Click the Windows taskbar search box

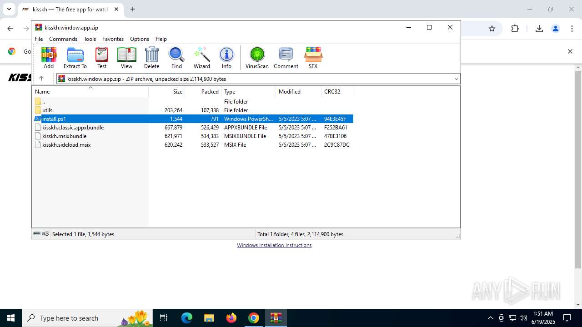click(x=87, y=318)
